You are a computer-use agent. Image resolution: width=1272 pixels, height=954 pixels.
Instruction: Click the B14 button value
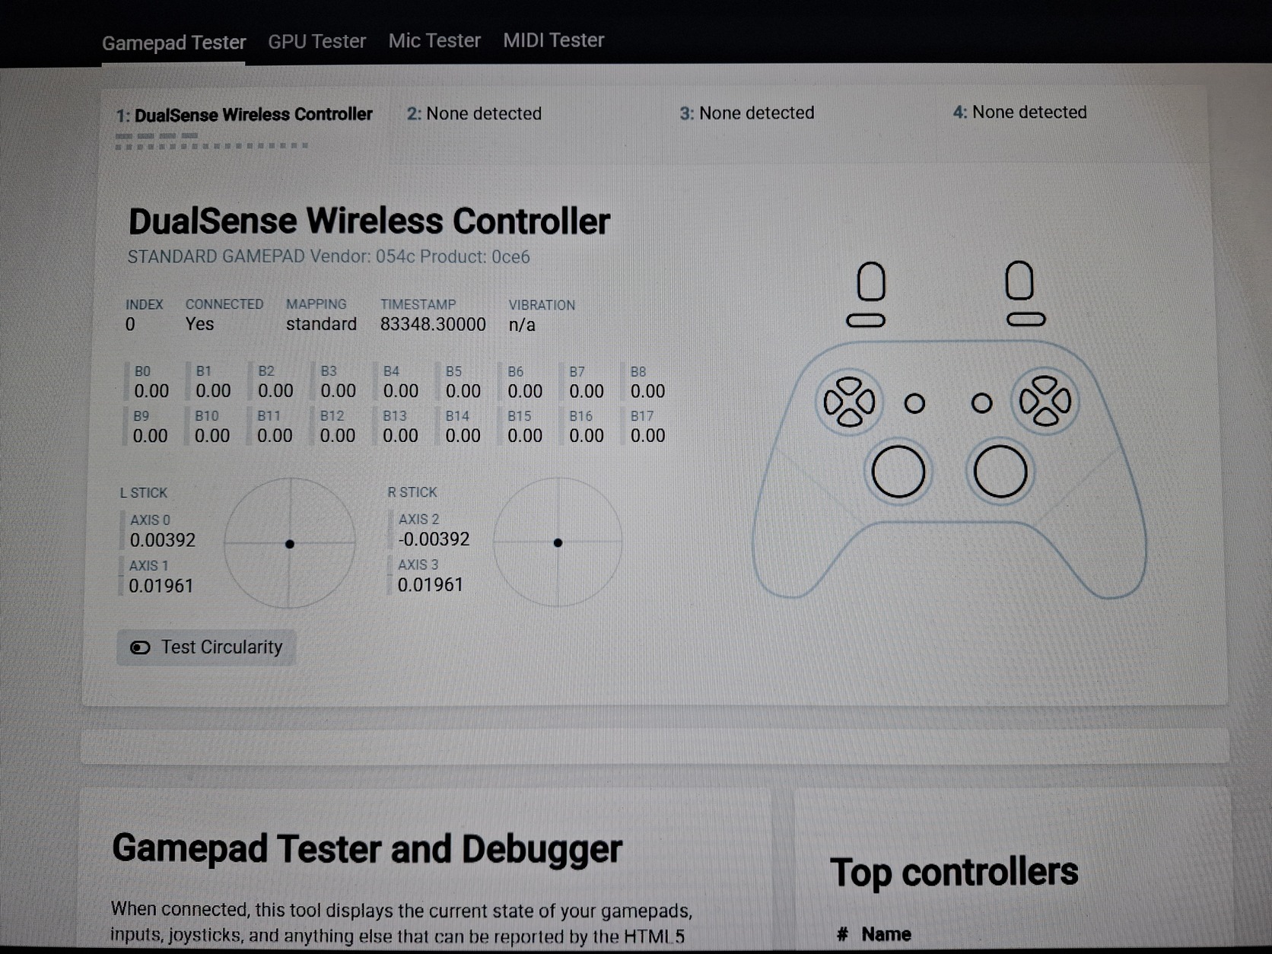[x=463, y=436]
